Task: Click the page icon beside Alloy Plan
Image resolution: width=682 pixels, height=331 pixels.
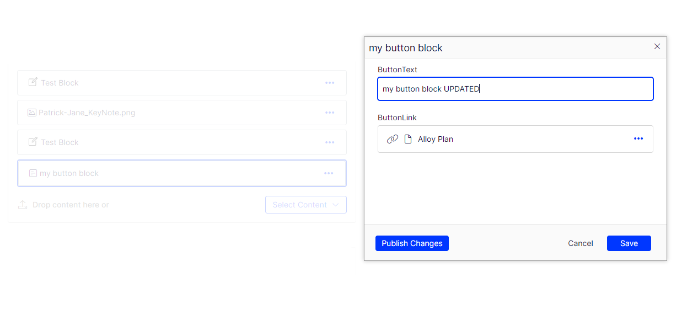Action: coord(408,139)
